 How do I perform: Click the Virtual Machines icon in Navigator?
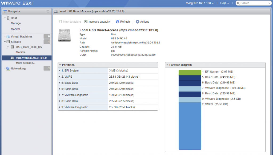(x=8, y=37)
